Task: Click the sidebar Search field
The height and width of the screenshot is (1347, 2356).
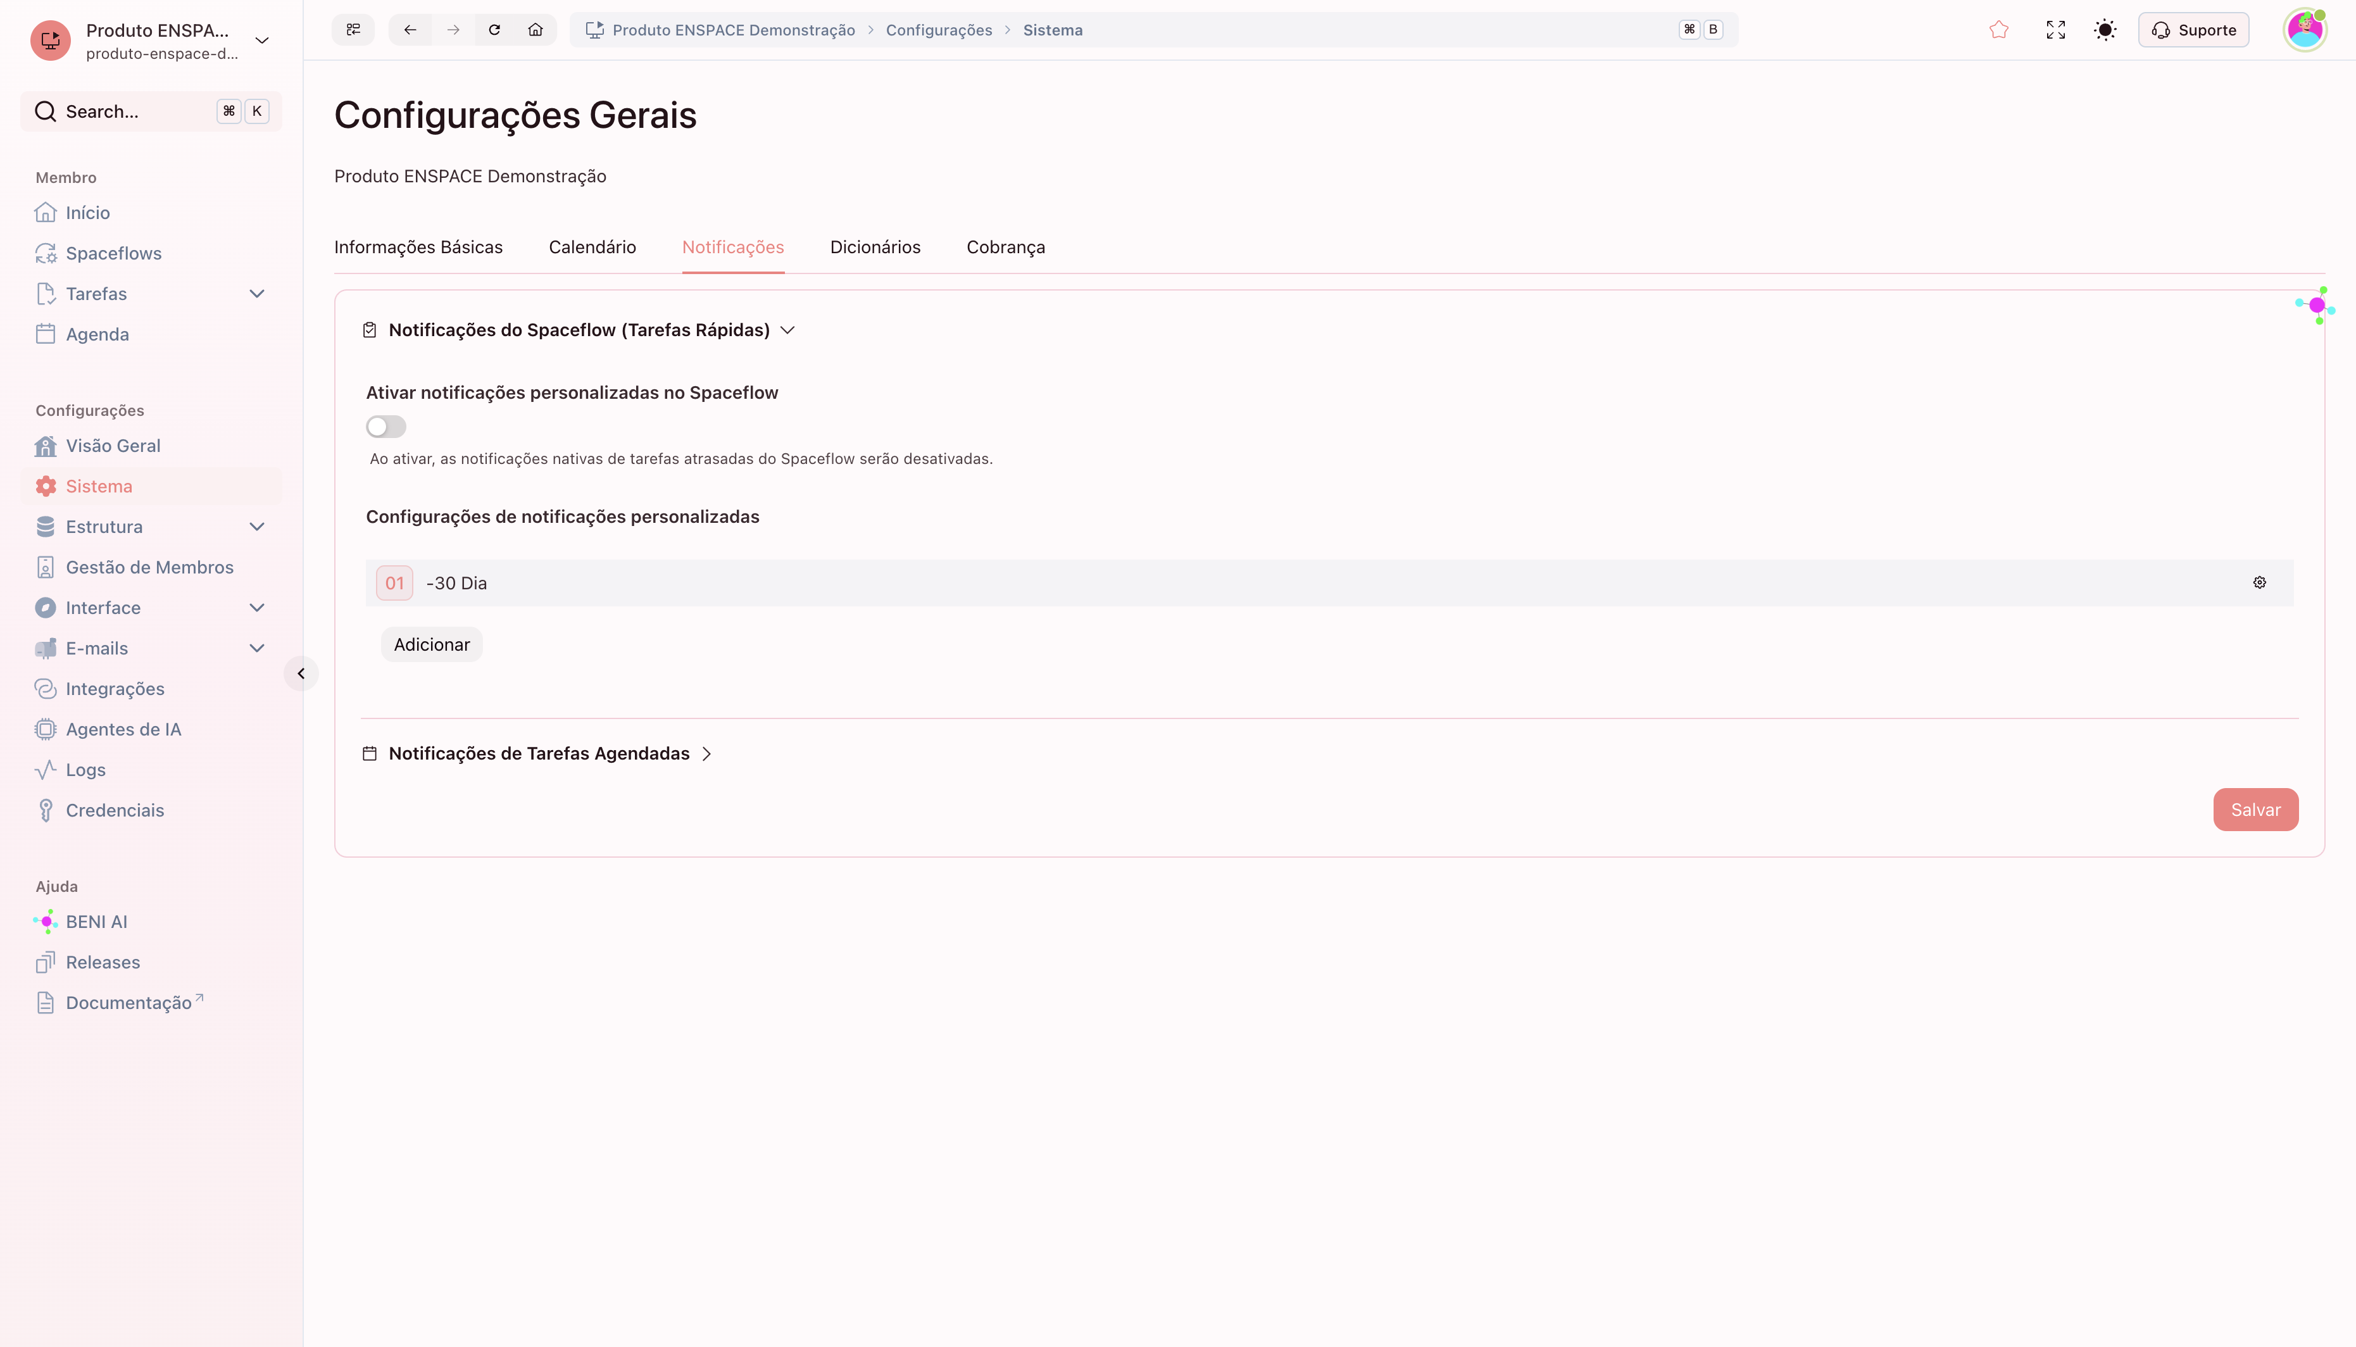Action: (151, 112)
